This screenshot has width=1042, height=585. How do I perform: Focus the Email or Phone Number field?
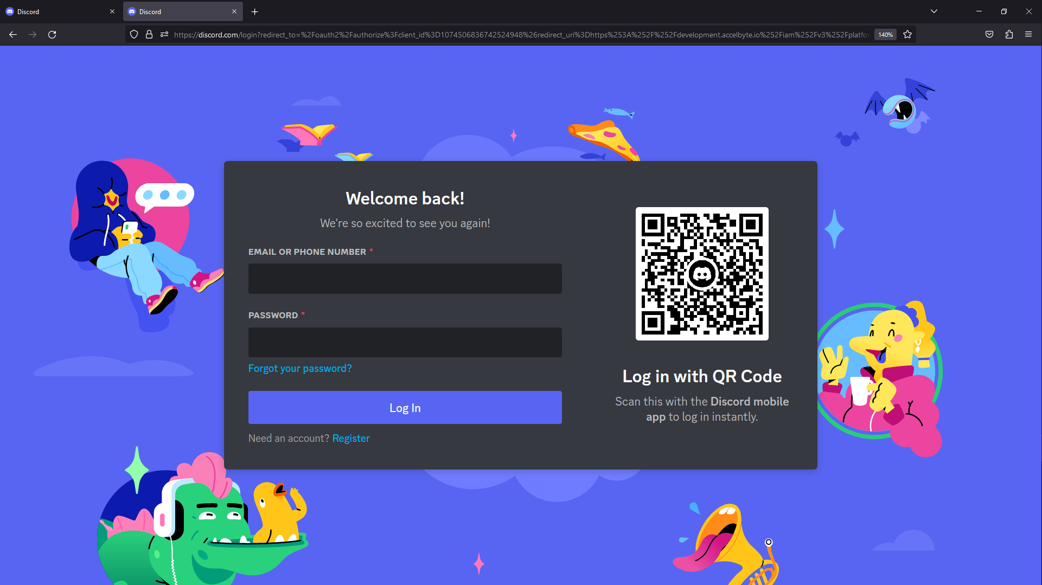point(405,279)
